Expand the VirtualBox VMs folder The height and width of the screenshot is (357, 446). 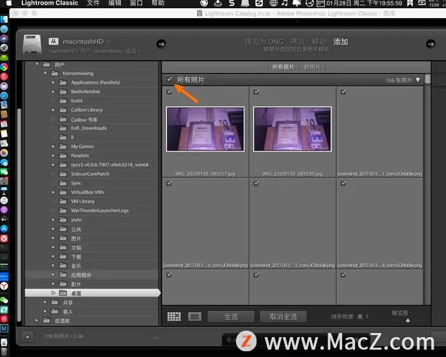[53, 192]
